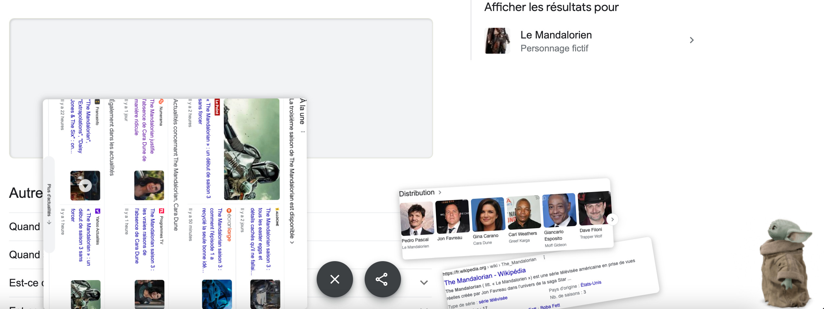Click the 'Également dans les actualités' heading
The height and width of the screenshot is (309, 824).
click(x=112, y=137)
